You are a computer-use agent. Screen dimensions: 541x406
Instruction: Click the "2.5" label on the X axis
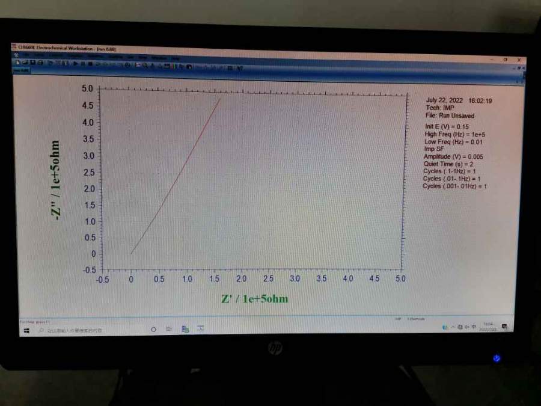268,278
